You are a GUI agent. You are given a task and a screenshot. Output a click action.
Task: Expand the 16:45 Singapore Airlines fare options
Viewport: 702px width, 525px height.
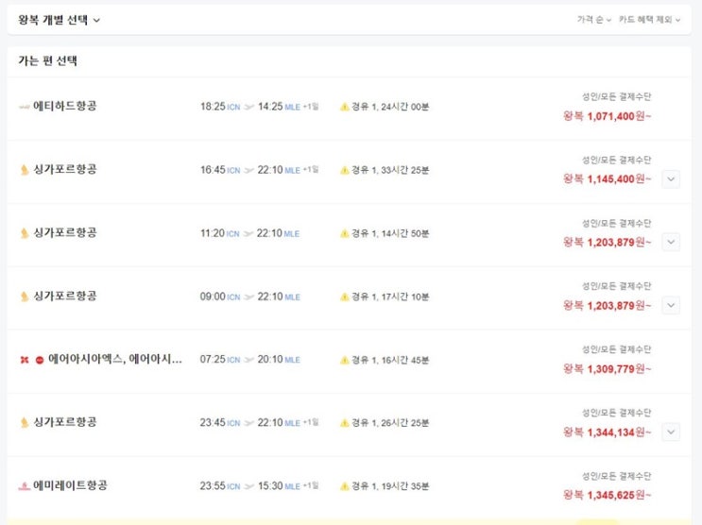tap(671, 178)
